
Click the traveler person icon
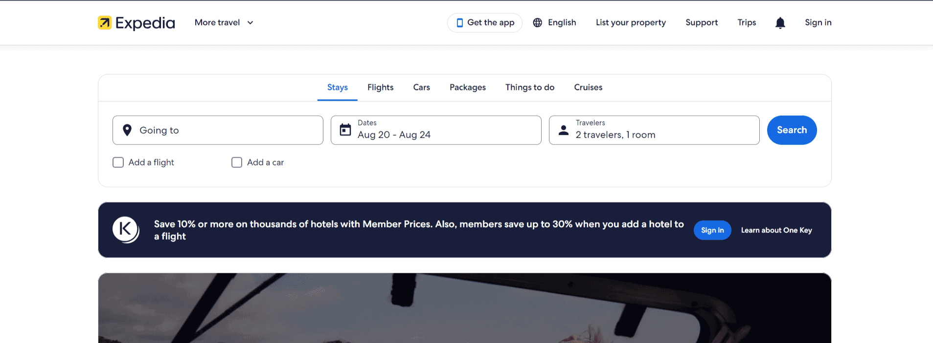pyautogui.click(x=563, y=130)
